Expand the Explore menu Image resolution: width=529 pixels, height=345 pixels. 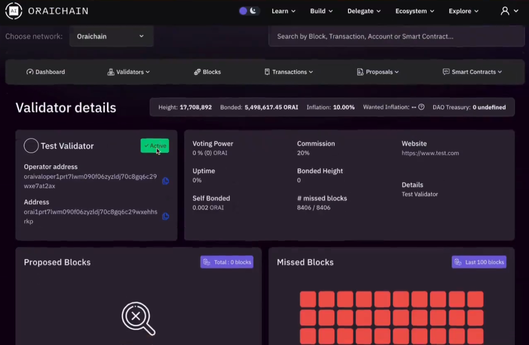(464, 11)
